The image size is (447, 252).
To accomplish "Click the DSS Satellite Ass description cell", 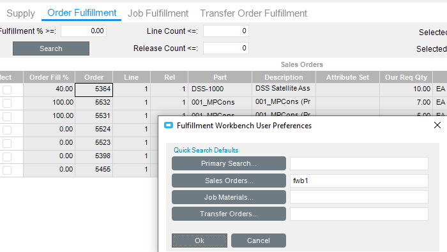I will (284, 90).
